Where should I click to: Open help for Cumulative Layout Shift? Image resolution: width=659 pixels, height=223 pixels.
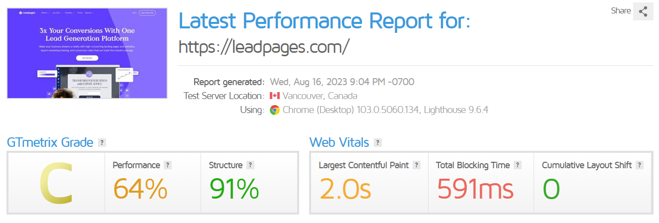(640, 165)
